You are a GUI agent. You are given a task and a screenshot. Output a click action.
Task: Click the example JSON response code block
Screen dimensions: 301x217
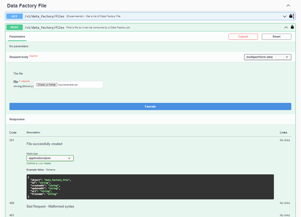coord(150,187)
